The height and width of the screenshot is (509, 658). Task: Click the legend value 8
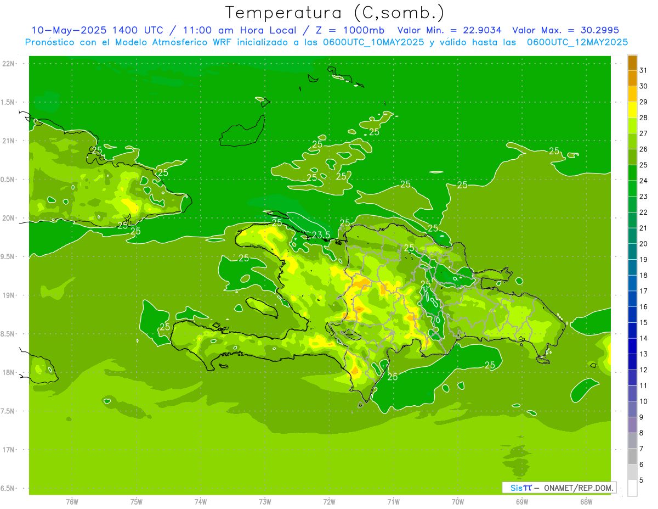[642, 433]
